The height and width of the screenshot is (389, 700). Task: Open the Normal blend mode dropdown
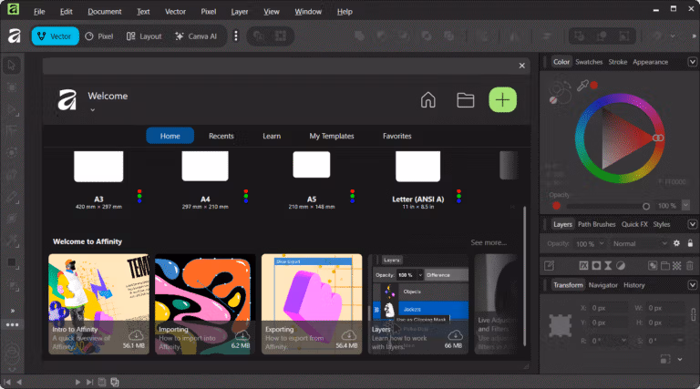pyautogui.click(x=640, y=243)
